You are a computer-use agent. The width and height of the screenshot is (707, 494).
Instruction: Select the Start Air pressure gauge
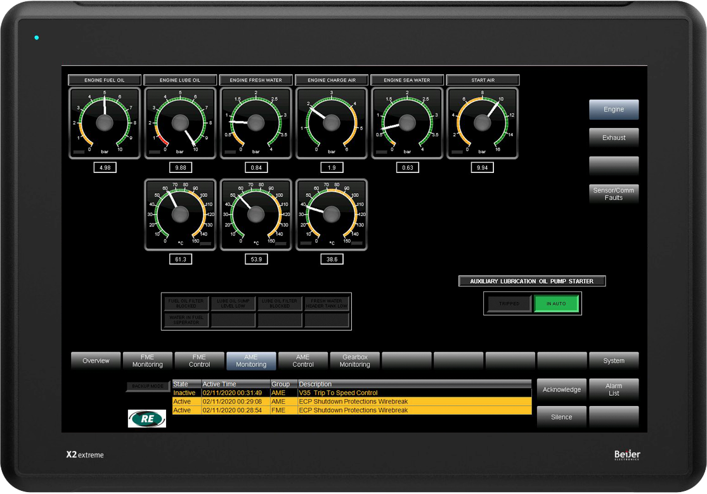(483, 123)
